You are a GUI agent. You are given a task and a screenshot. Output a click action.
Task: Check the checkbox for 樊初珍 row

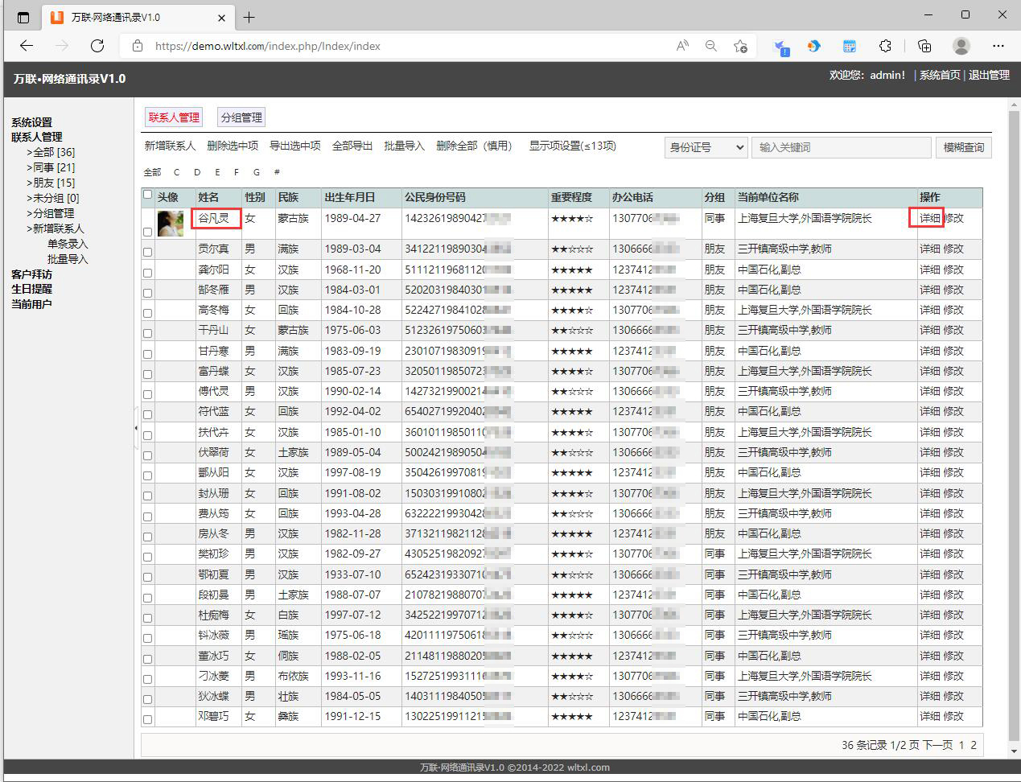click(147, 557)
